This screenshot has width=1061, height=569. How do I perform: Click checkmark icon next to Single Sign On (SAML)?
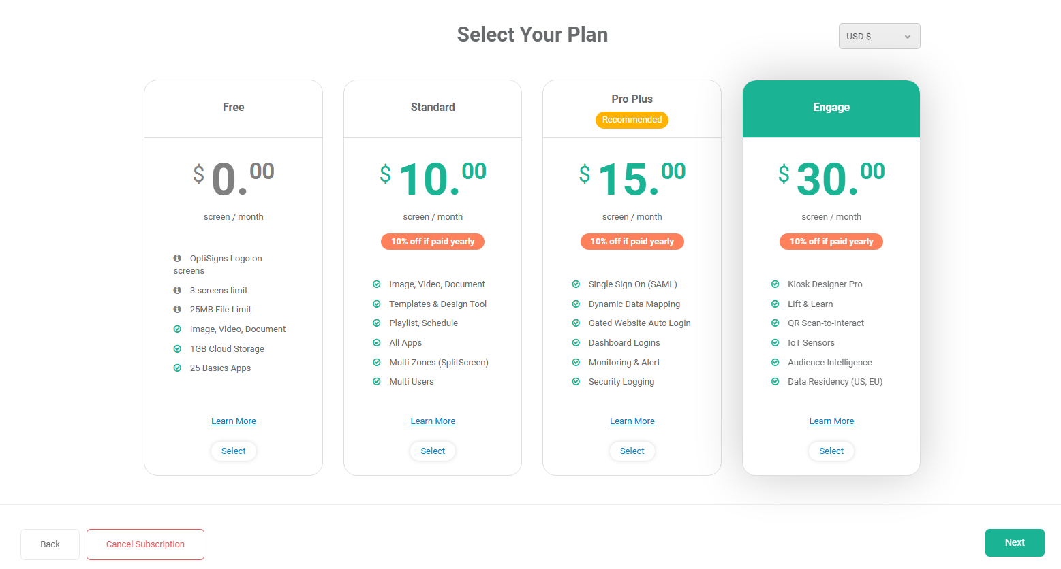coord(576,284)
